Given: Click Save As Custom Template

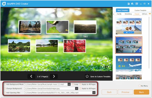Looking at the screenshot, I should click(x=100, y=76).
